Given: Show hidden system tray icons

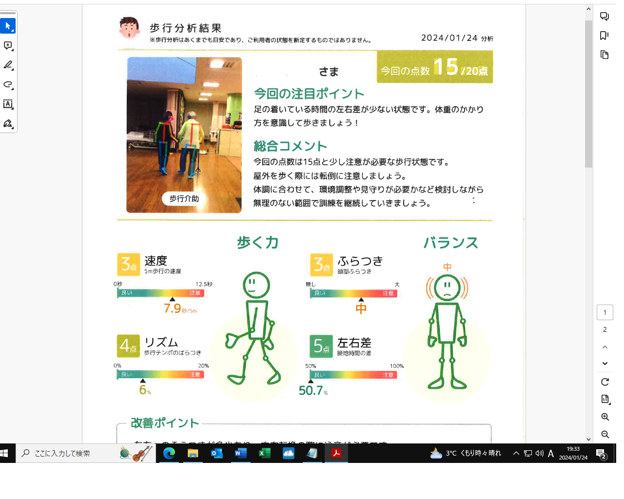Looking at the screenshot, I should click(x=516, y=453).
